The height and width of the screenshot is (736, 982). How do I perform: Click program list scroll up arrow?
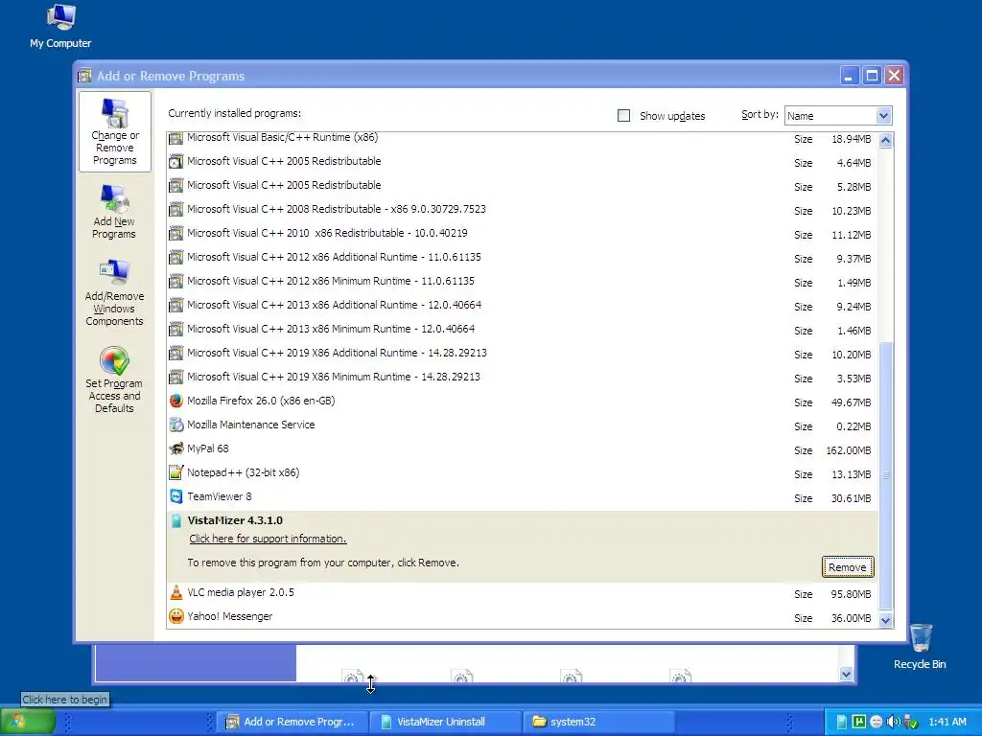click(x=885, y=140)
